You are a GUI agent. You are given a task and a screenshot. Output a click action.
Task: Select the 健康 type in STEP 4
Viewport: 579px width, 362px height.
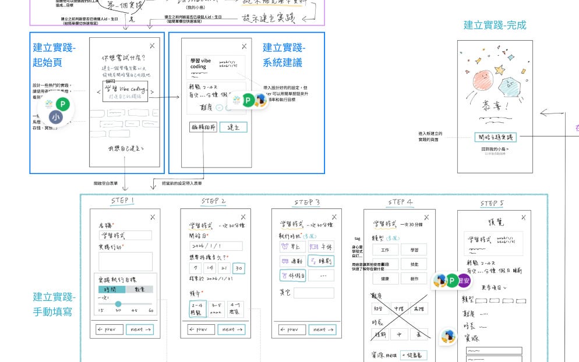(385, 279)
